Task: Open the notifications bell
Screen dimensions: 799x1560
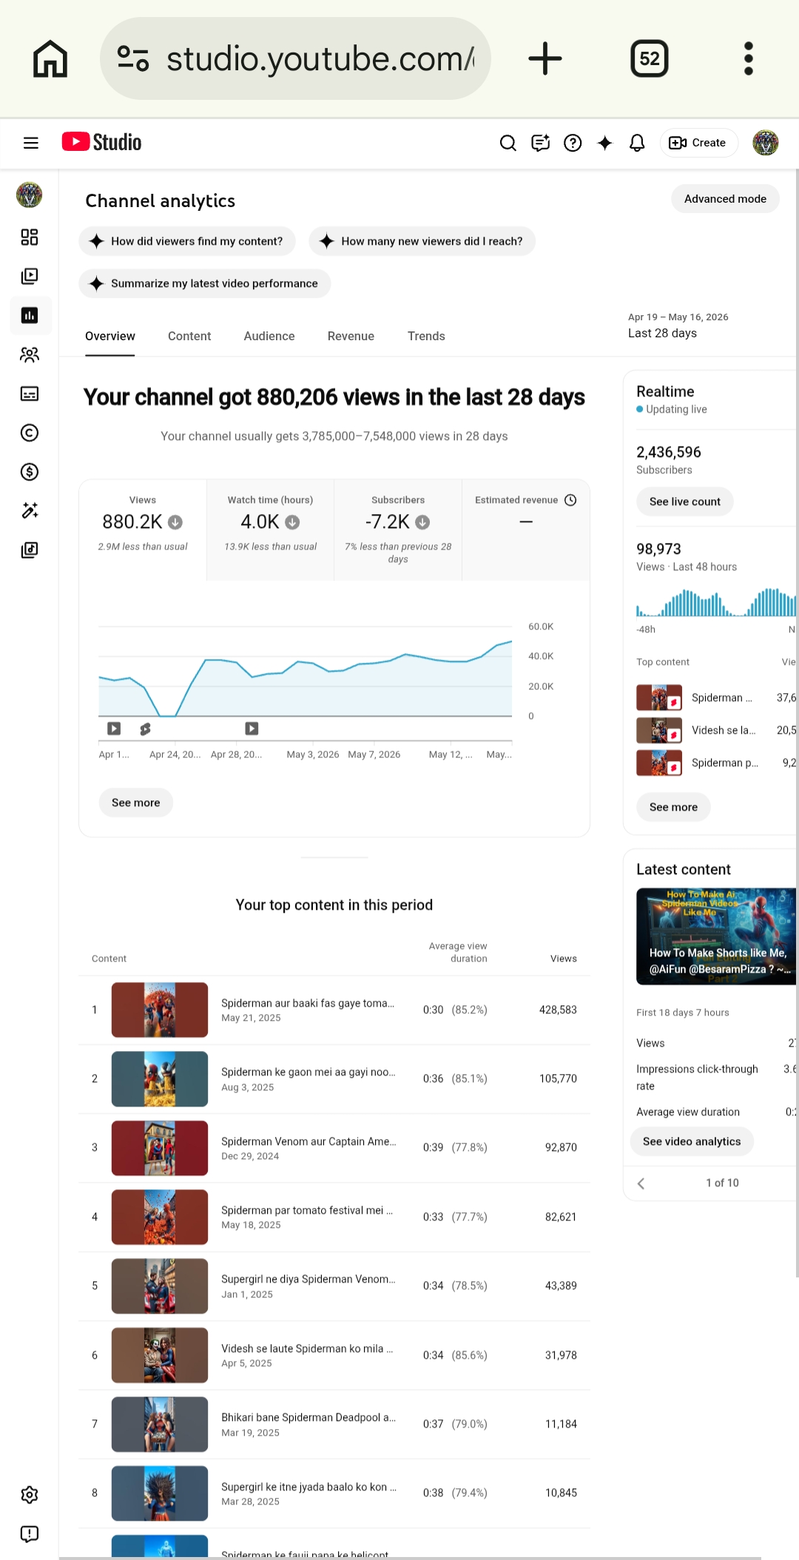Action: click(637, 143)
